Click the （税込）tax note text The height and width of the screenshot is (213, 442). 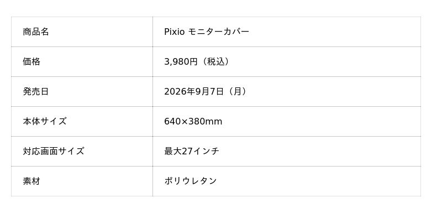point(215,62)
